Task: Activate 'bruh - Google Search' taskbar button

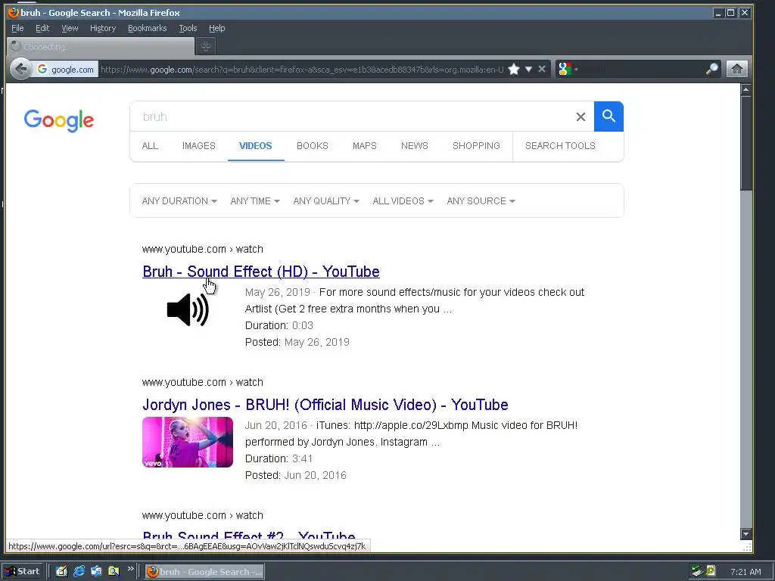Action: [204, 572]
